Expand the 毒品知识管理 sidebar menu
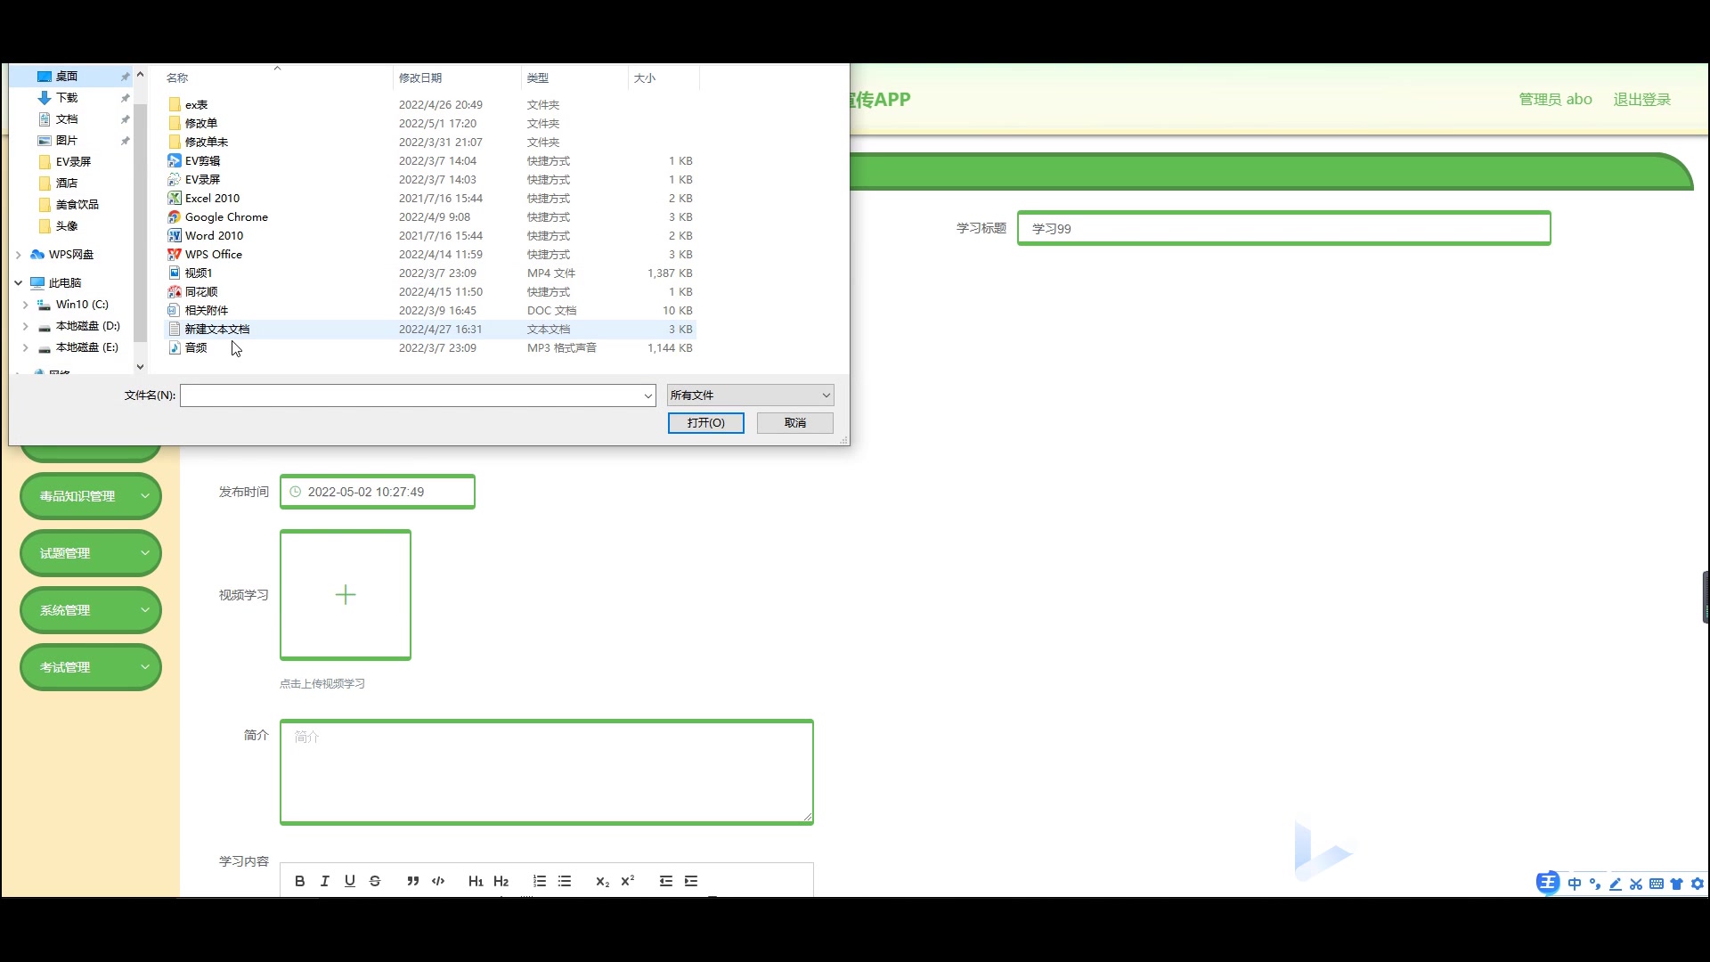This screenshot has width=1710, height=962. point(91,496)
